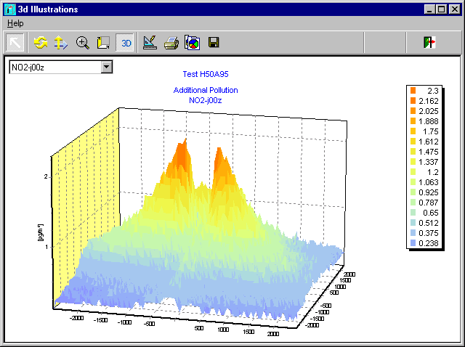Activate the zoom magnifier tool
465x347 pixels.
[82, 43]
